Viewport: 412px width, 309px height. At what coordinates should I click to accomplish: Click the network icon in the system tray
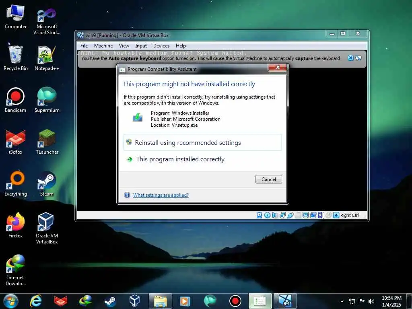point(352,301)
